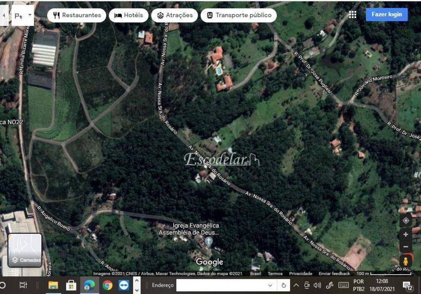Switch to Microsoft Edge in taskbar

coord(89,285)
